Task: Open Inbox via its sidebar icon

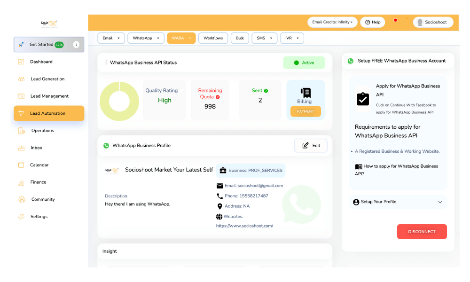Action: 21,148
